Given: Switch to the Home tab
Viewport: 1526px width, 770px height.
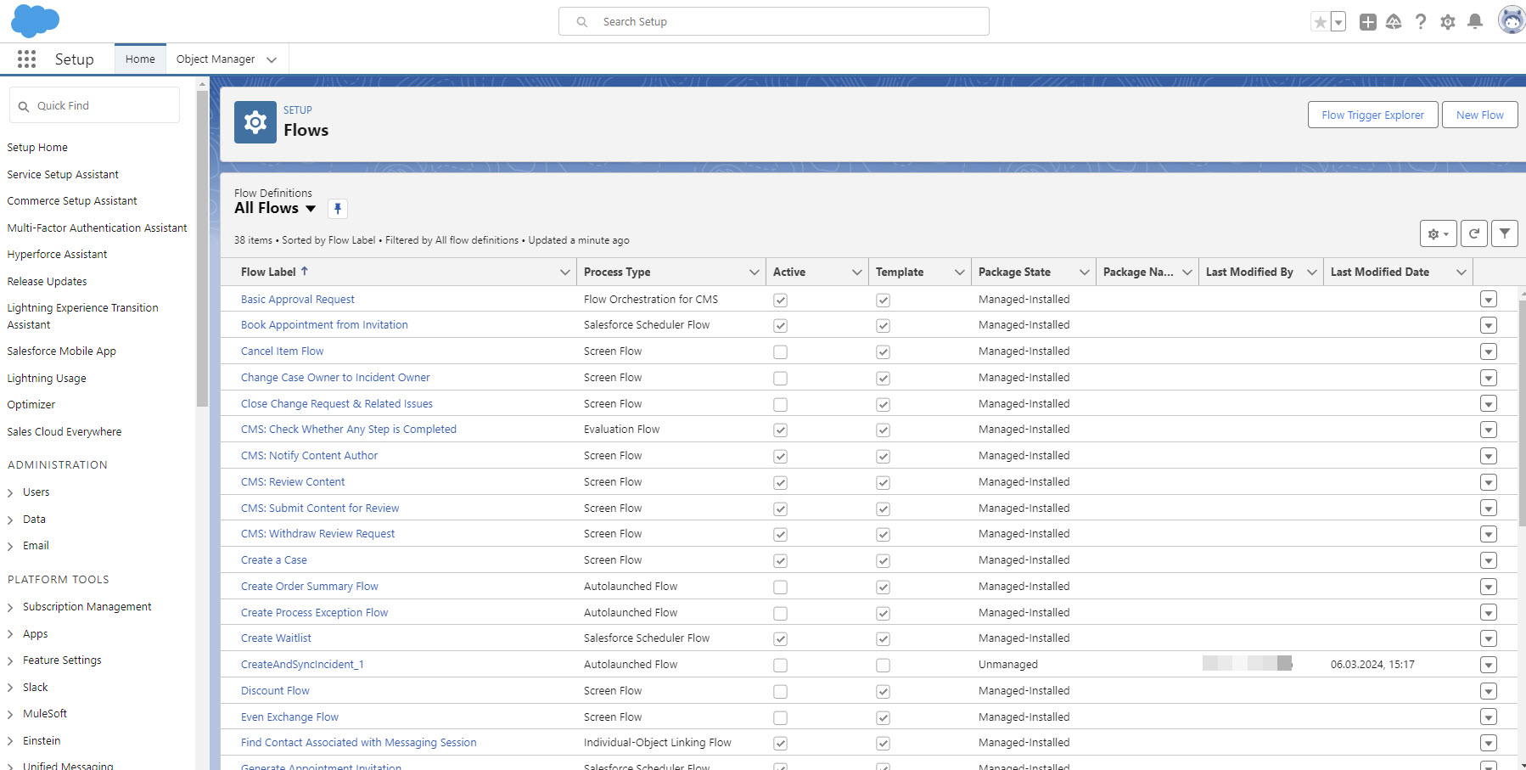Looking at the screenshot, I should coord(140,59).
